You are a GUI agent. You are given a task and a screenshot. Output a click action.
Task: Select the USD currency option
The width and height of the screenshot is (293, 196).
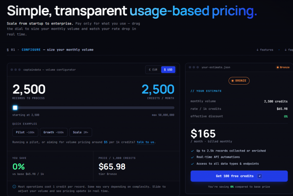[x=168, y=70]
